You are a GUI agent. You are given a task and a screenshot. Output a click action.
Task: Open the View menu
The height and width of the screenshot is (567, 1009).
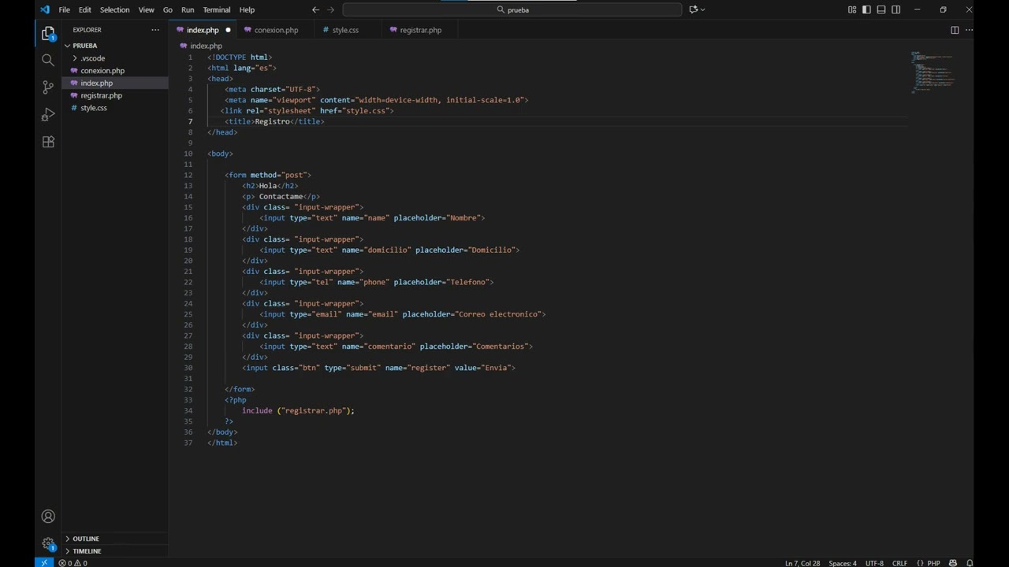coord(147,9)
